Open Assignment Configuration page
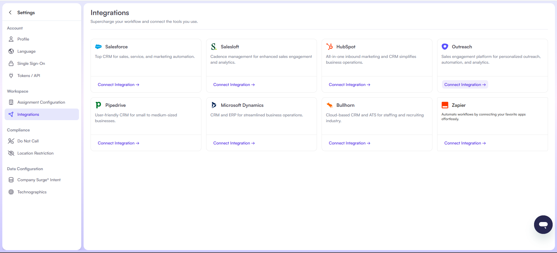The height and width of the screenshot is (253, 557). point(41,102)
